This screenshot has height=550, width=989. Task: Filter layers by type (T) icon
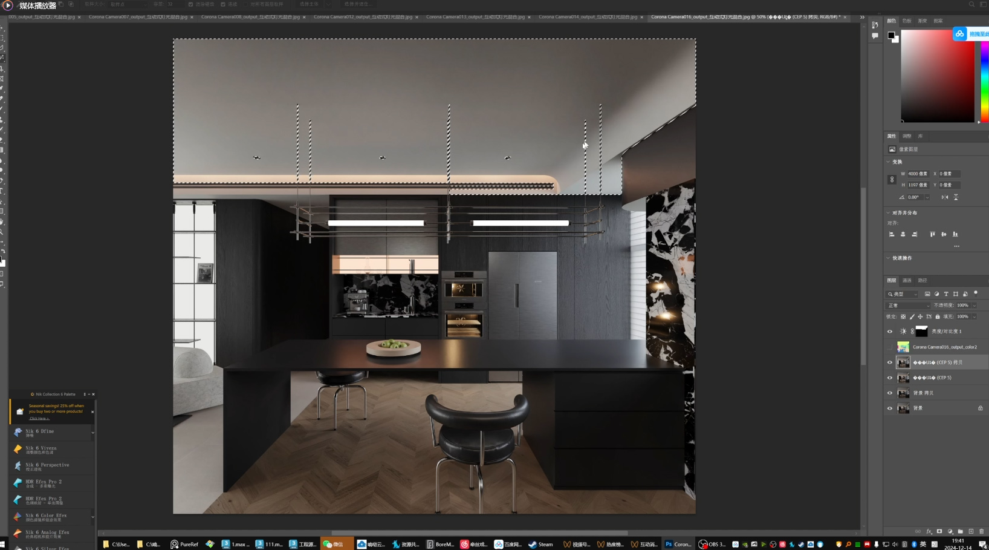[x=946, y=294]
